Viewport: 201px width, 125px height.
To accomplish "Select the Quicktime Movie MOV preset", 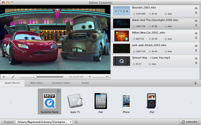I will (49, 101).
